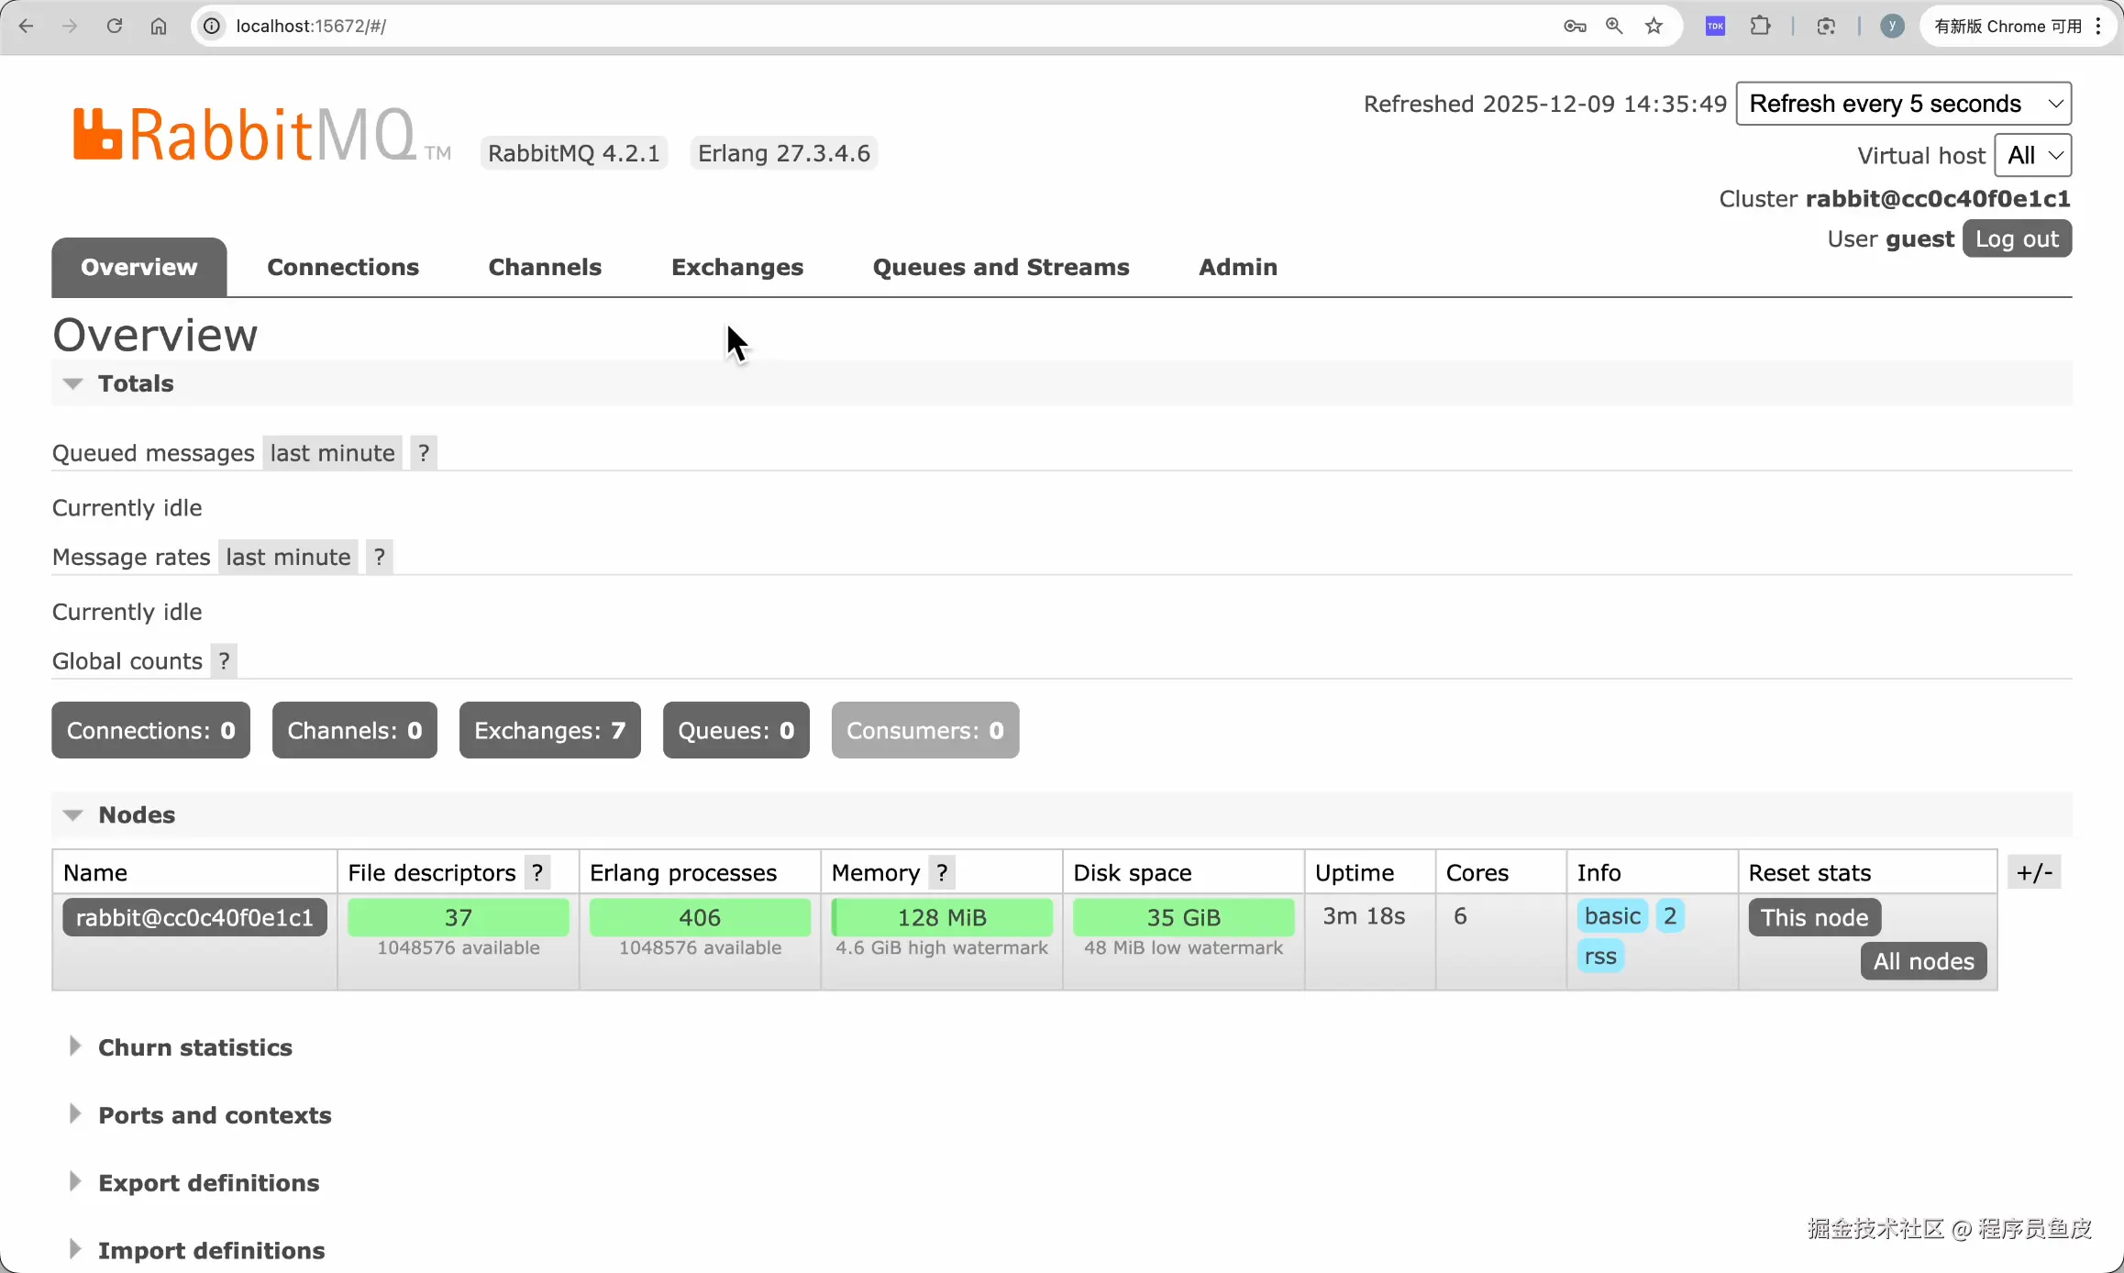The image size is (2124, 1273).
Task: Click the Log out button
Action: click(2016, 239)
